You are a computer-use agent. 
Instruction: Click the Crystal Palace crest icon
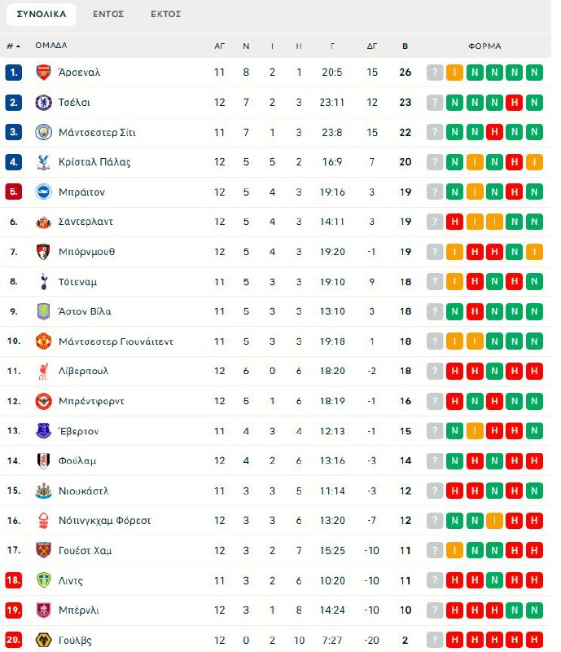click(43, 162)
